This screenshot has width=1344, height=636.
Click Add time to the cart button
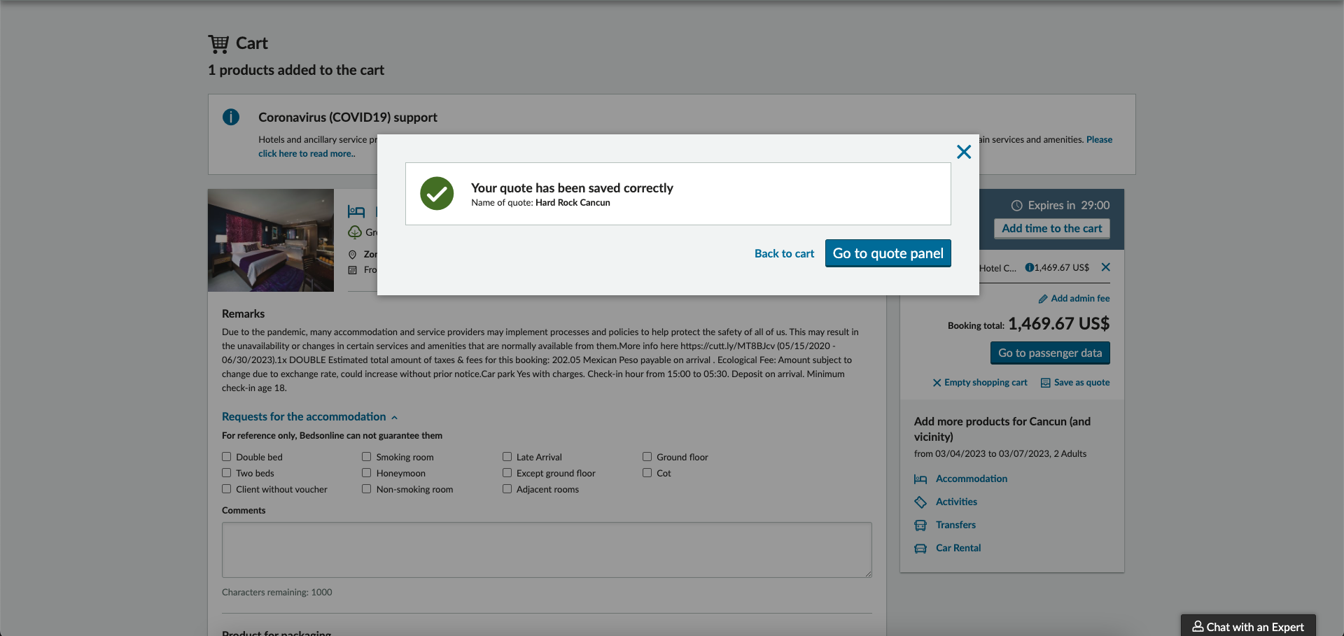1051,228
